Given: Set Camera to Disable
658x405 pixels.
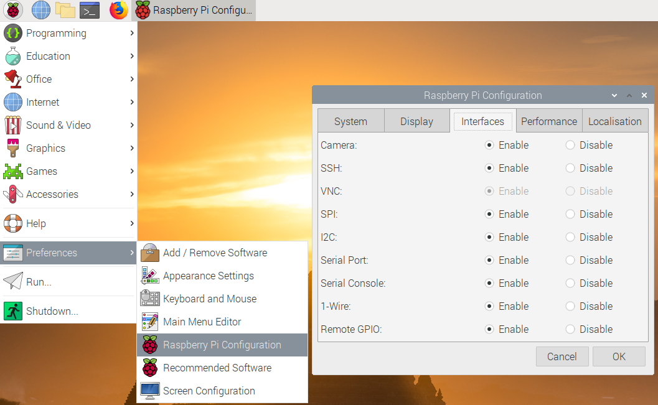Looking at the screenshot, I should 570,145.
